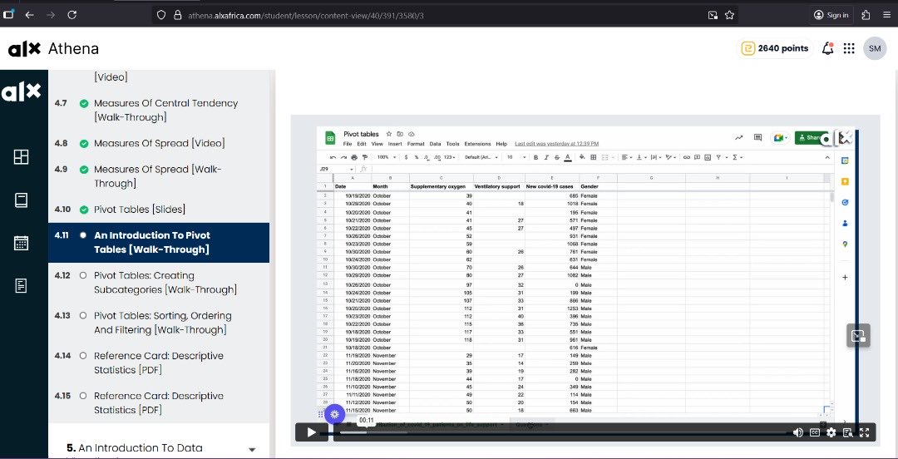Click the empty status circle for lesson 4.12

coord(84,275)
